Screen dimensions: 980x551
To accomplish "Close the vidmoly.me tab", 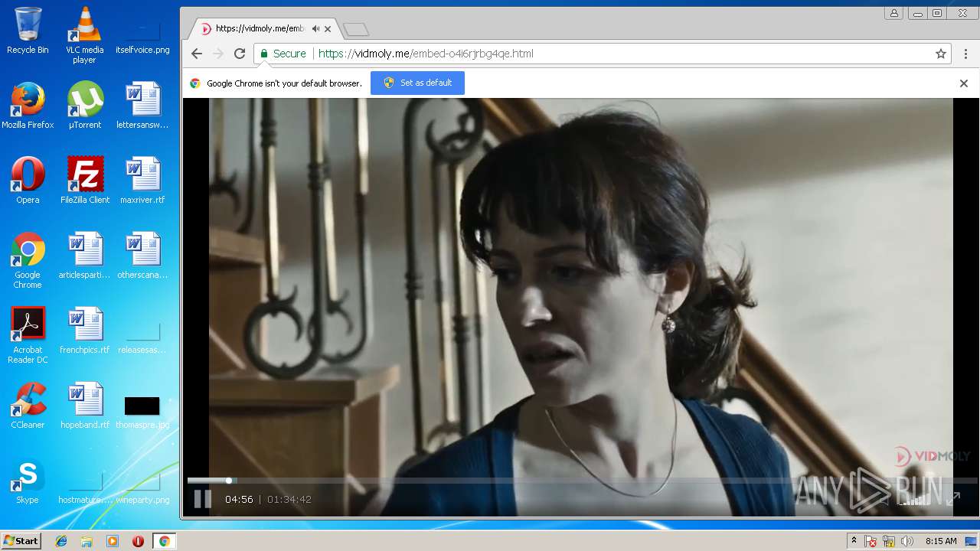I will point(328,29).
